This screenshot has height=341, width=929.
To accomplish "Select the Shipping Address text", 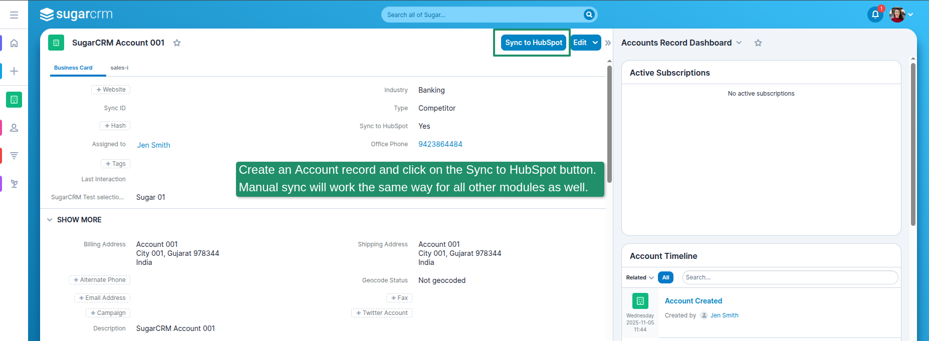I will pyautogui.click(x=459, y=253).
